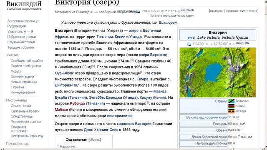Open the 'Справка' help link
267x150 pixels.
pos(17,87)
